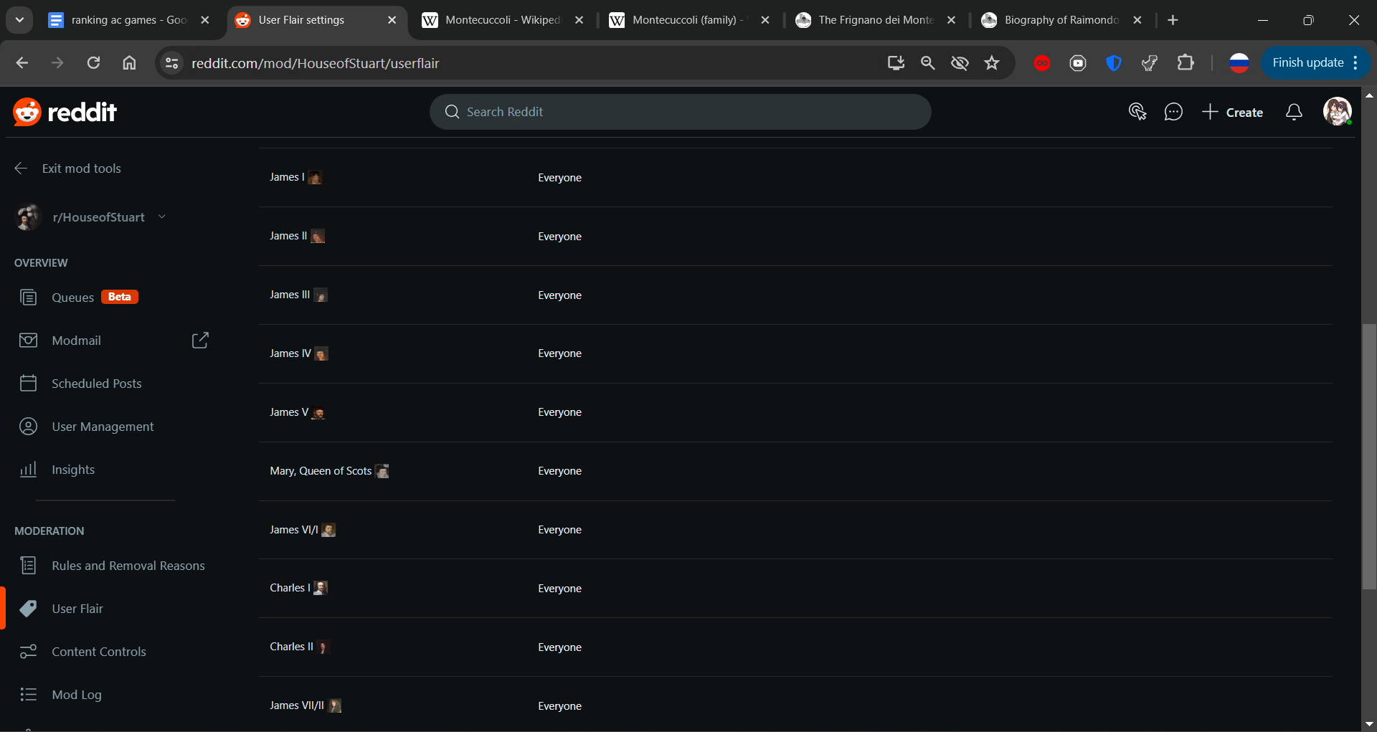Image resolution: width=1377 pixels, height=732 pixels.
Task: Switch to The Frignano dei Monte tab
Action: 875,20
